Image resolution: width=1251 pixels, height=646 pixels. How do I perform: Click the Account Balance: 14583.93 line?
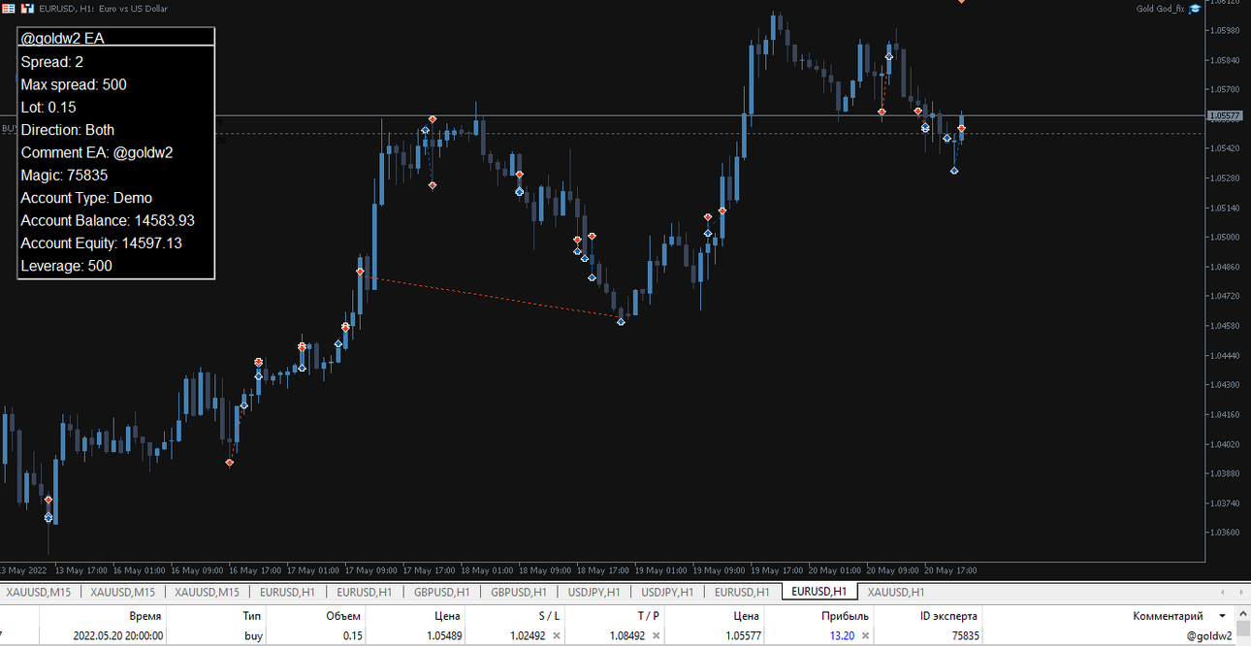click(x=108, y=220)
